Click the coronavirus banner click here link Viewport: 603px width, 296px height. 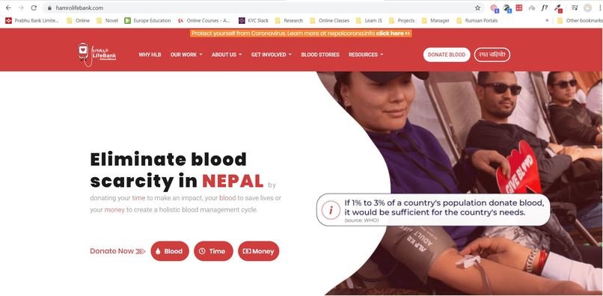(394, 34)
